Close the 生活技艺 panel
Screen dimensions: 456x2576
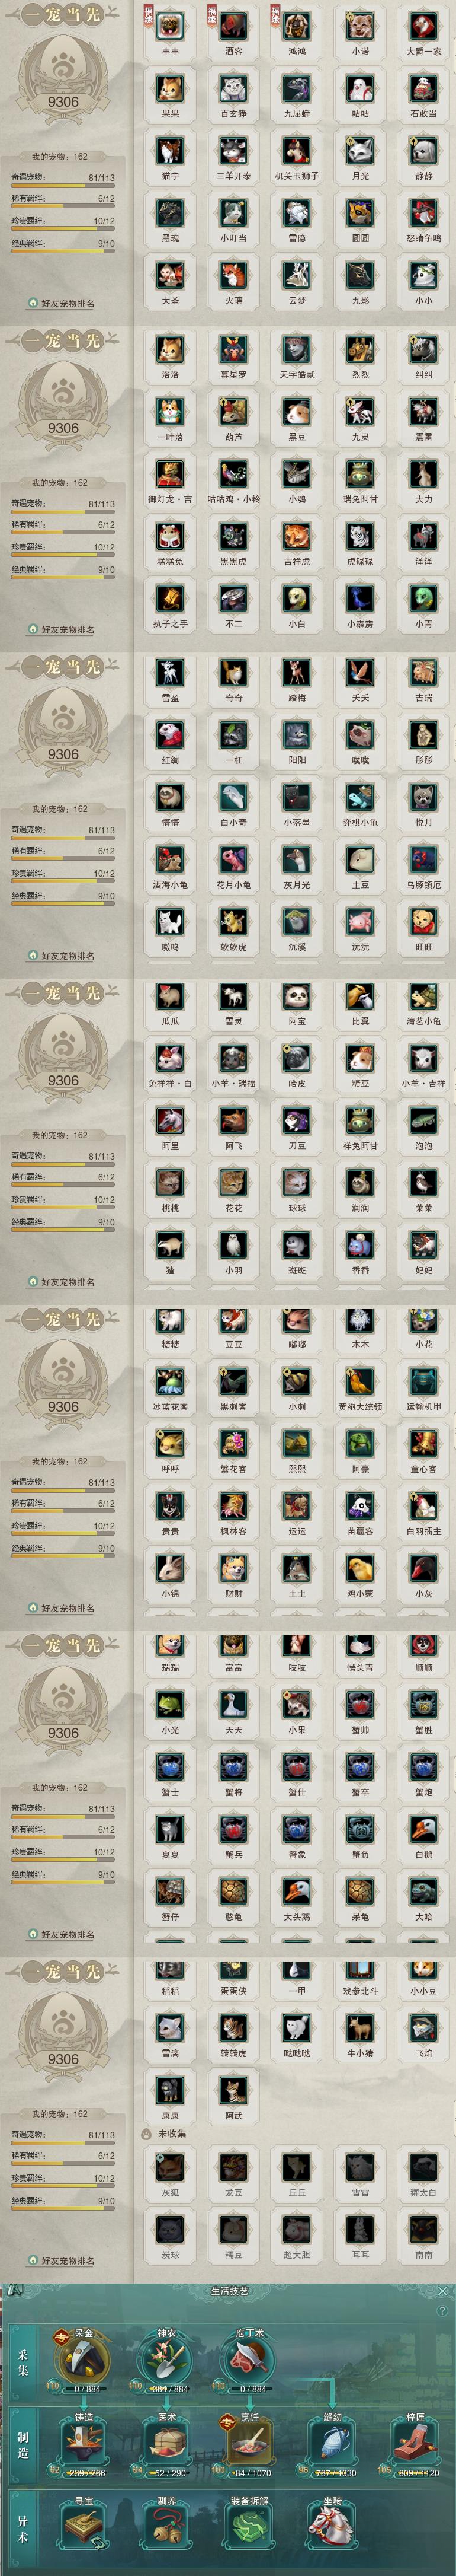443,2290
